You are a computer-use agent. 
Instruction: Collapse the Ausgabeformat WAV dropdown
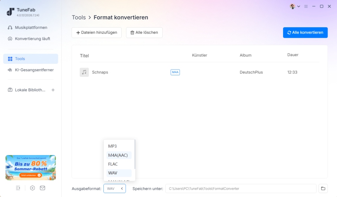(115, 189)
